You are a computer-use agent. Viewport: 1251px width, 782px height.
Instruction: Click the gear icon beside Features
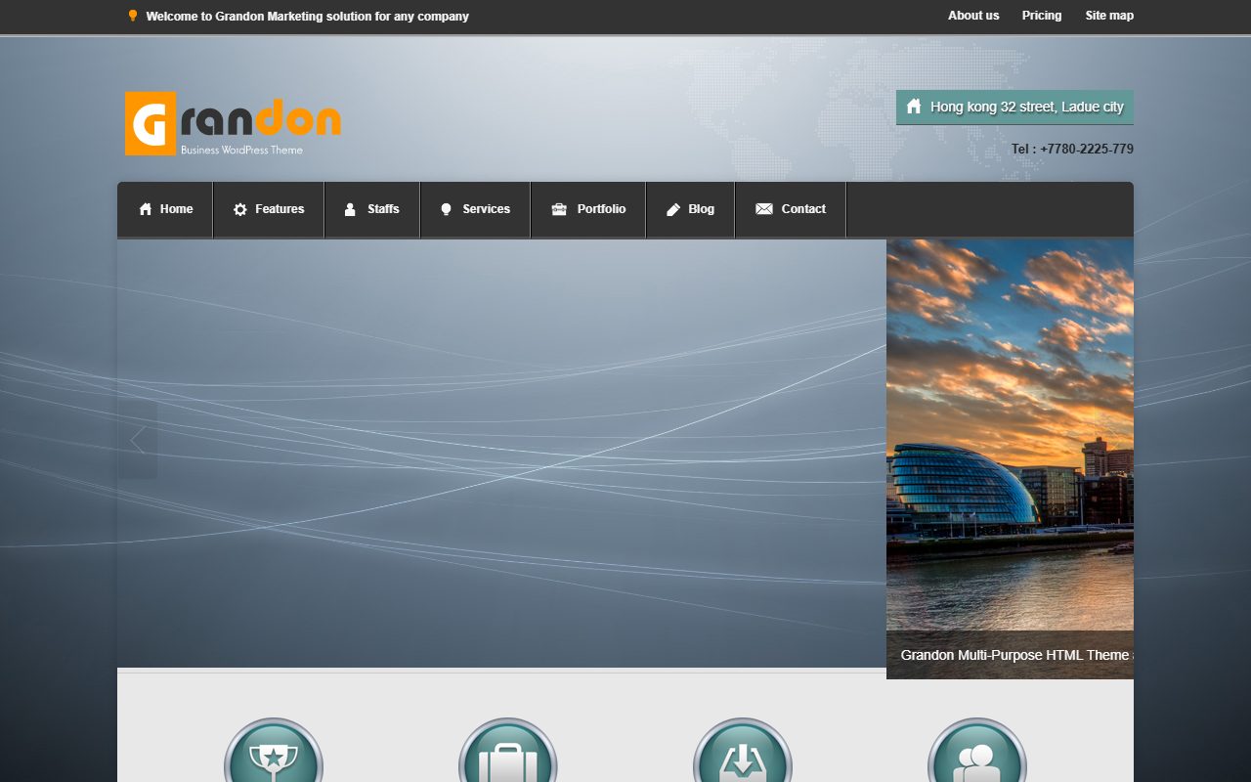tap(240, 209)
